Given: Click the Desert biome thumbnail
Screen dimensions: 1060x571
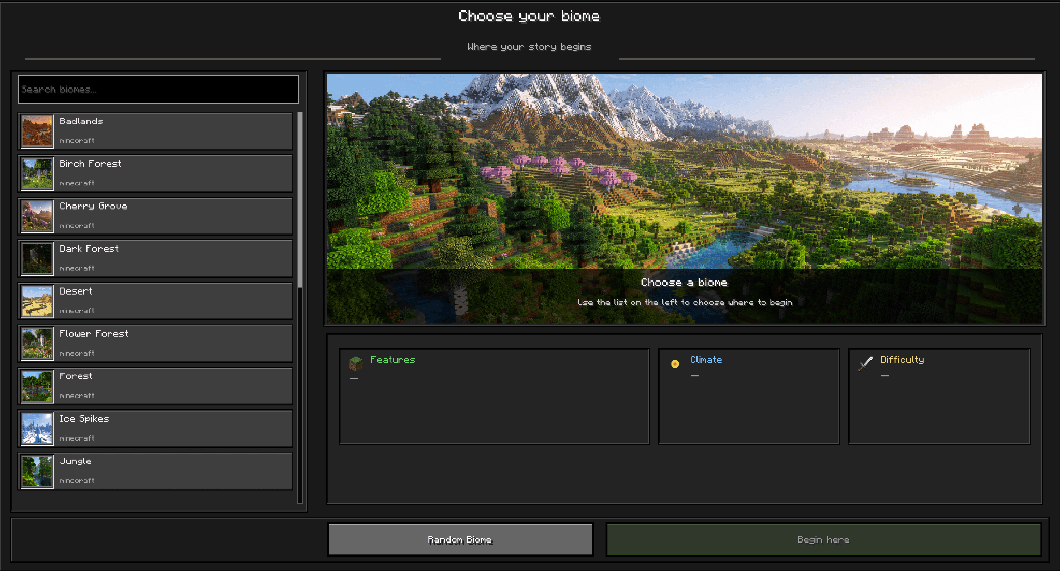Looking at the screenshot, I should pos(37,301).
